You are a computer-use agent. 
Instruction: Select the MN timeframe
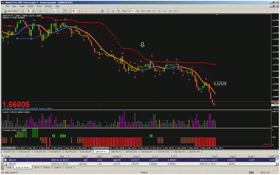pos(176,11)
